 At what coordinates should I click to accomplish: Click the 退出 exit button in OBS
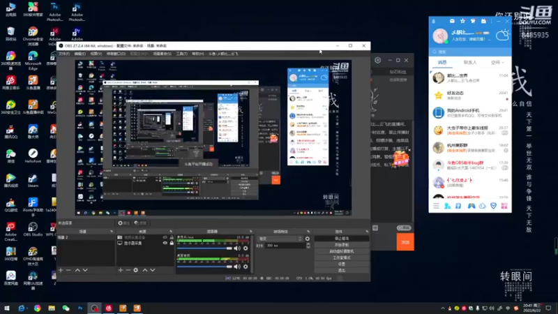point(342,271)
